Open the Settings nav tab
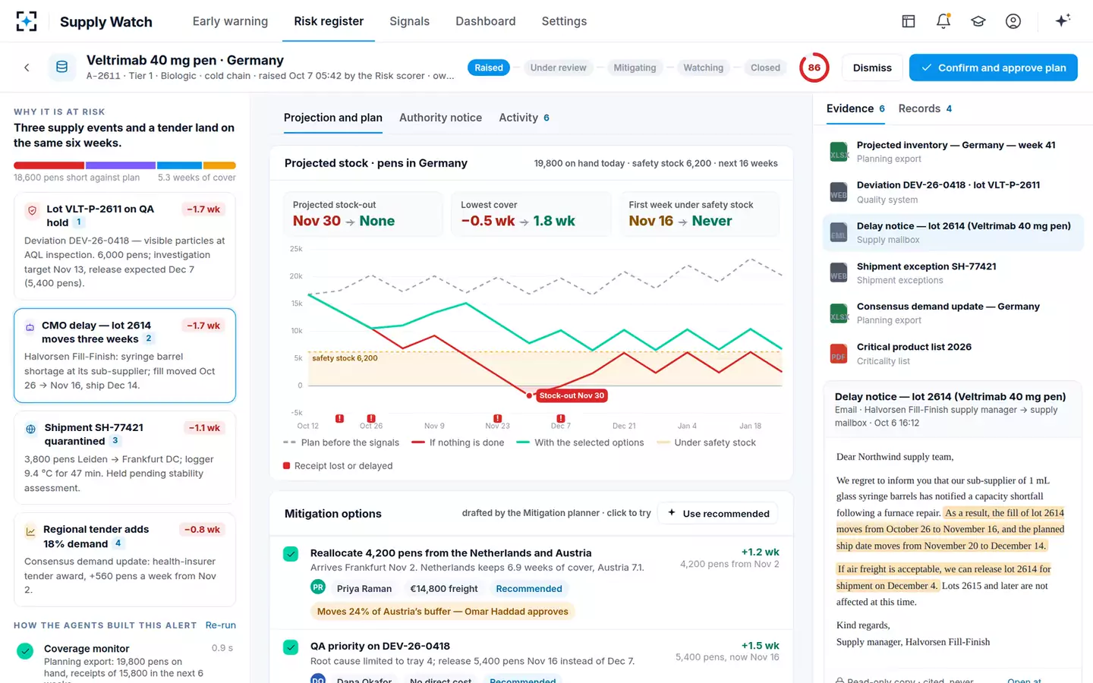1093x683 pixels. (564, 21)
